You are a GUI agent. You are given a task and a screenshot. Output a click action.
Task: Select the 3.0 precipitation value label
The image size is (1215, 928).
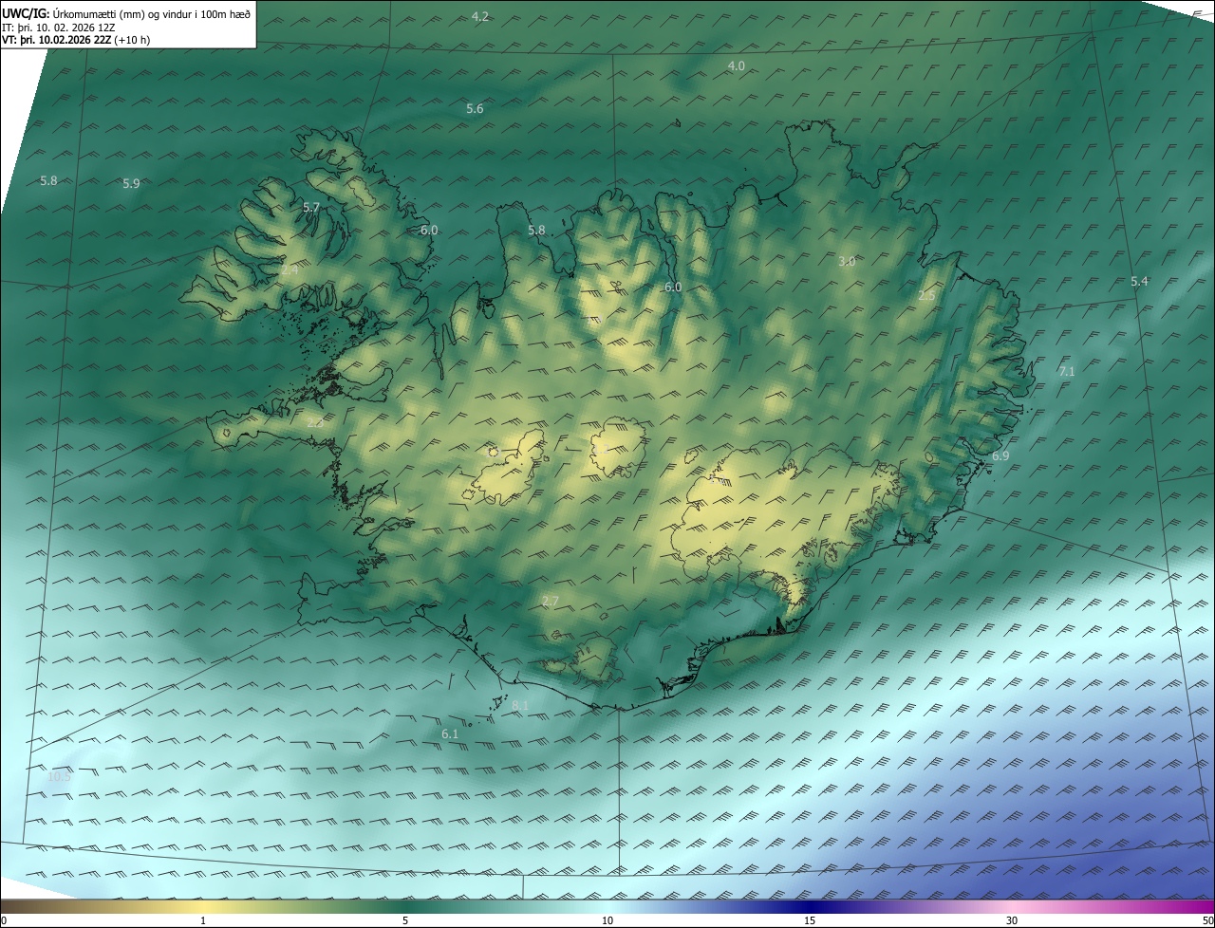(x=848, y=262)
